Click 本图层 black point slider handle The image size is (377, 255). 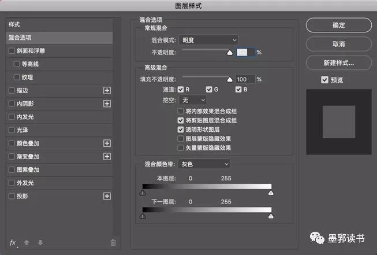coord(143,193)
